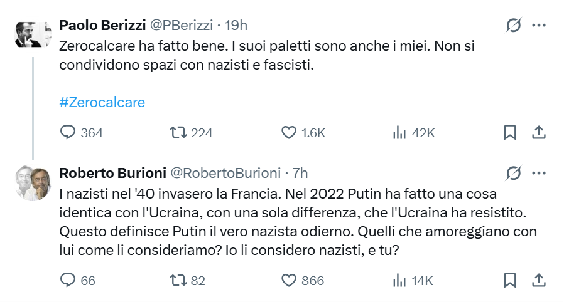The height and width of the screenshot is (302, 564).
Task: Open Grok icon on Burioni's tweet
Action: [x=513, y=173]
